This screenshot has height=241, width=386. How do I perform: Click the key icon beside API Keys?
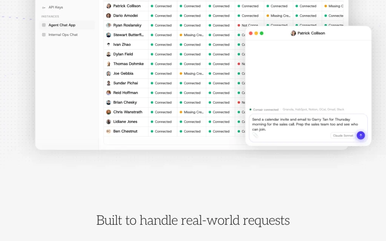44,8
